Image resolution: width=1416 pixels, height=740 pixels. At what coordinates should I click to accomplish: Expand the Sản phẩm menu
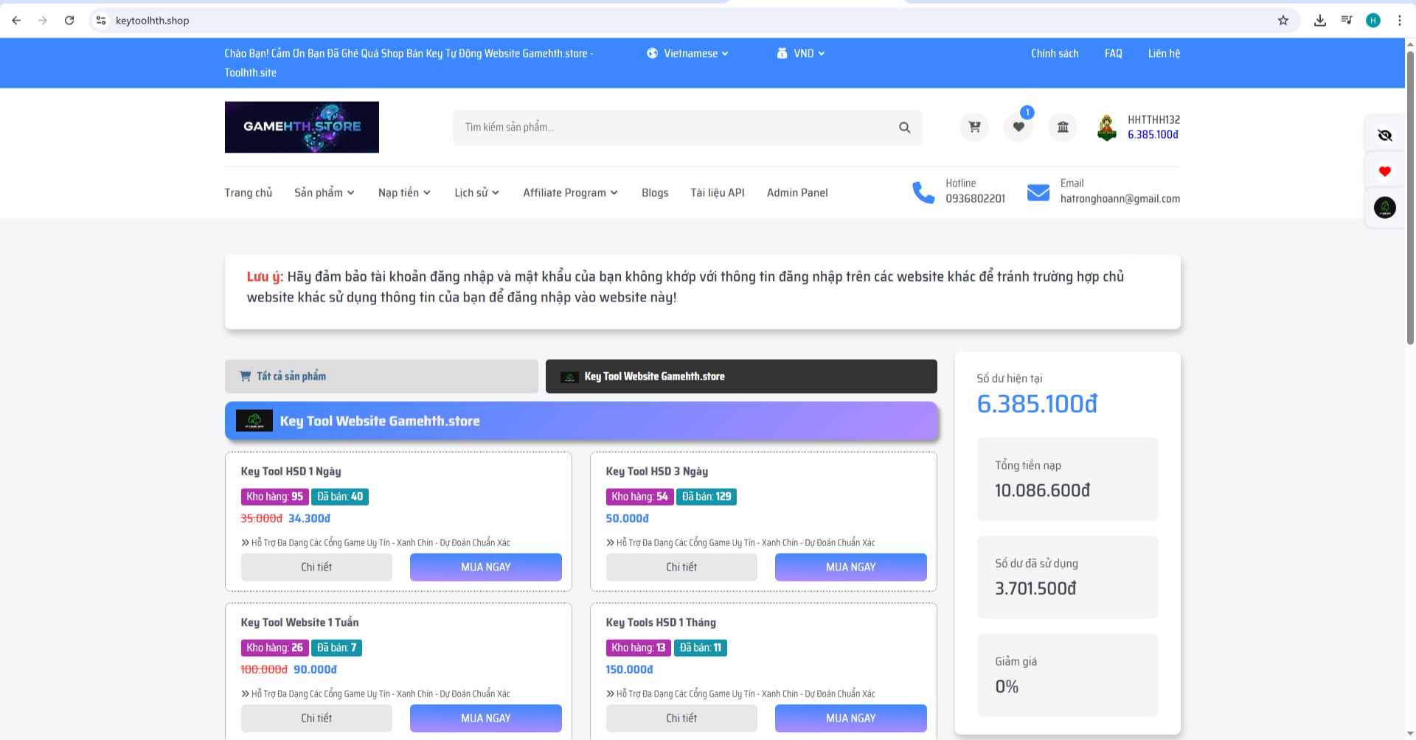(x=324, y=192)
